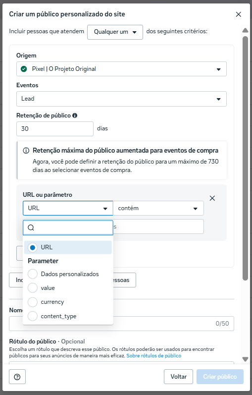The height and width of the screenshot is (395, 252).
Task: Click the info icon in retention notice
Action: coord(26,151)
